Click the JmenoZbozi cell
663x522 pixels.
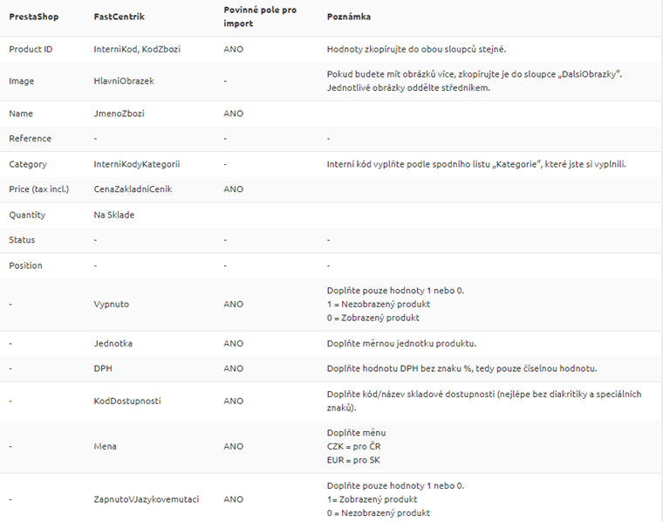click(x=120, y=113)
